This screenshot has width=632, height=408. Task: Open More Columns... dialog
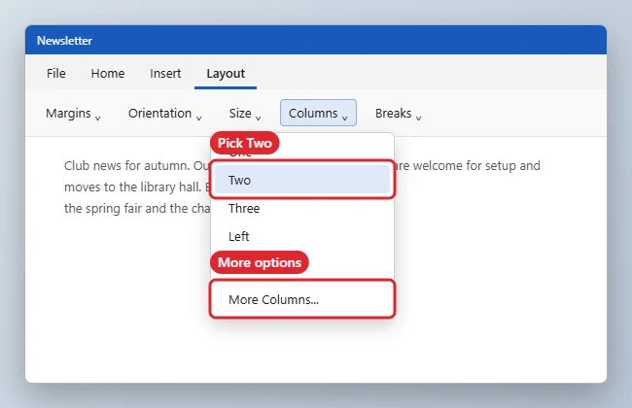(302, 299)
